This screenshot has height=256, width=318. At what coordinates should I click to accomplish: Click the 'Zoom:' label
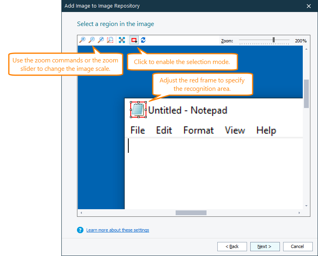click(227, 41)
